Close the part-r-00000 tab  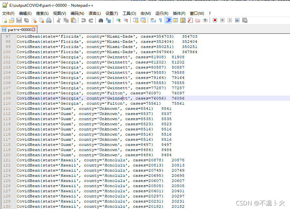pyautogui.click(x=34, y=30)
